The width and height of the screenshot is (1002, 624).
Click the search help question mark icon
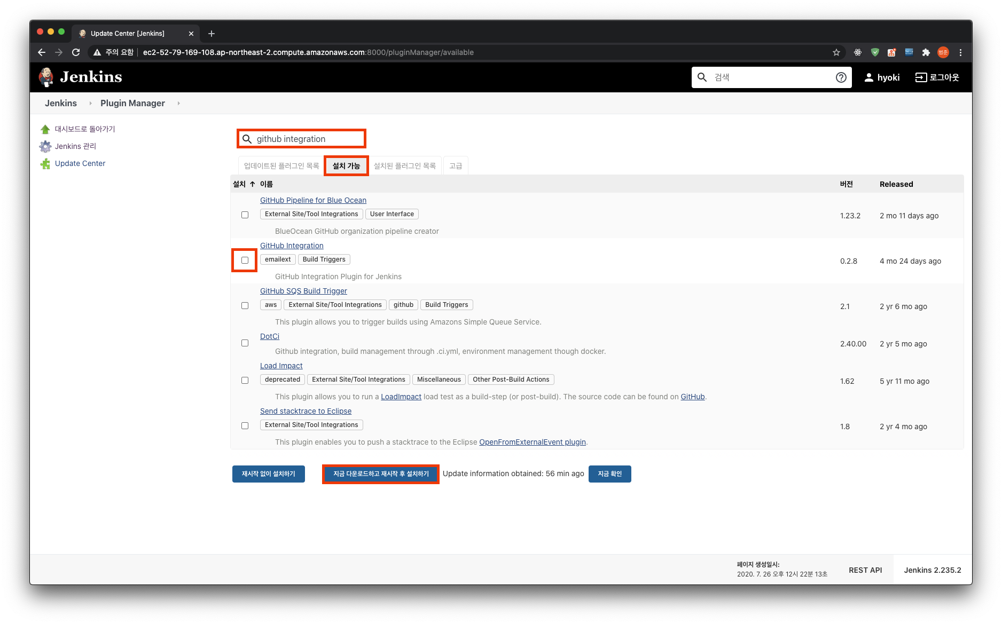[x=841, y=77]
